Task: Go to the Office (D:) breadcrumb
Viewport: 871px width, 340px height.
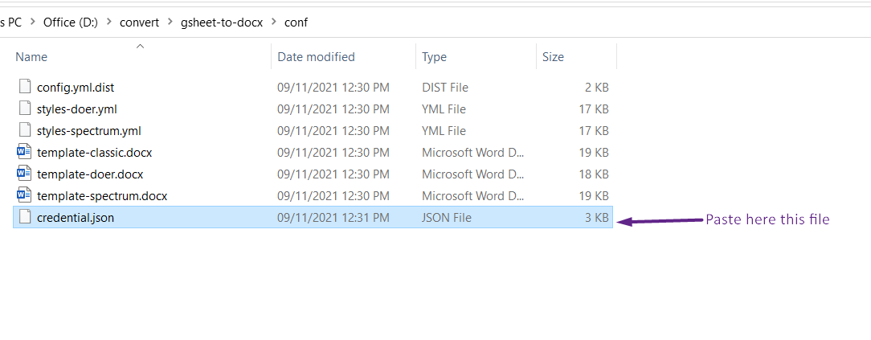Action: tap(71, 23)
